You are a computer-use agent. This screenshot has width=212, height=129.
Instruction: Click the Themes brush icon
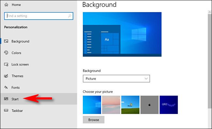[6, 76]
